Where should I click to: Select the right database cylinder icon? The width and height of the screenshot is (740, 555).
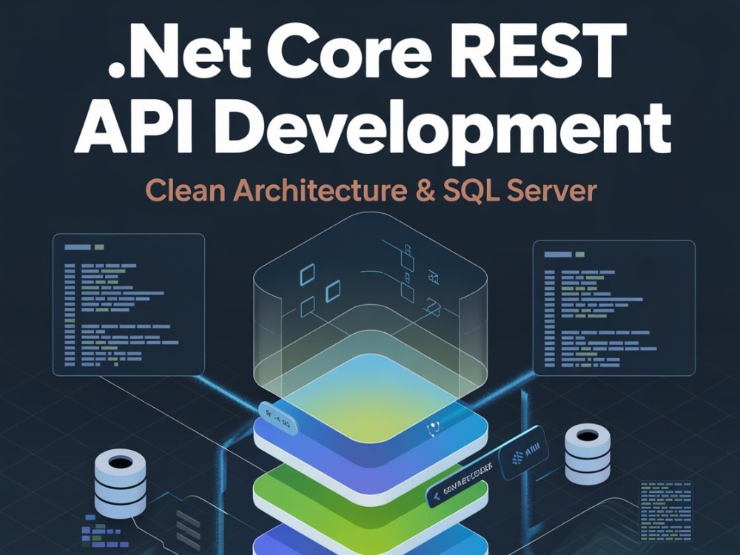pos(587,454)
